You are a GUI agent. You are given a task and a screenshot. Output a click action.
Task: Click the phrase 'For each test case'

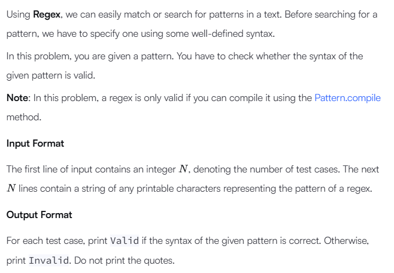(46, 241)
